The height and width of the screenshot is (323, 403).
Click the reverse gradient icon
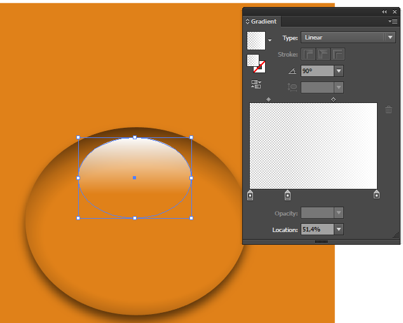point(256,84)
